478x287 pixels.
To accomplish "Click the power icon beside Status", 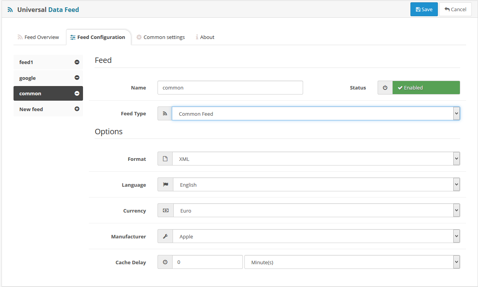I will pyautogui.click(x=385, y=88).
